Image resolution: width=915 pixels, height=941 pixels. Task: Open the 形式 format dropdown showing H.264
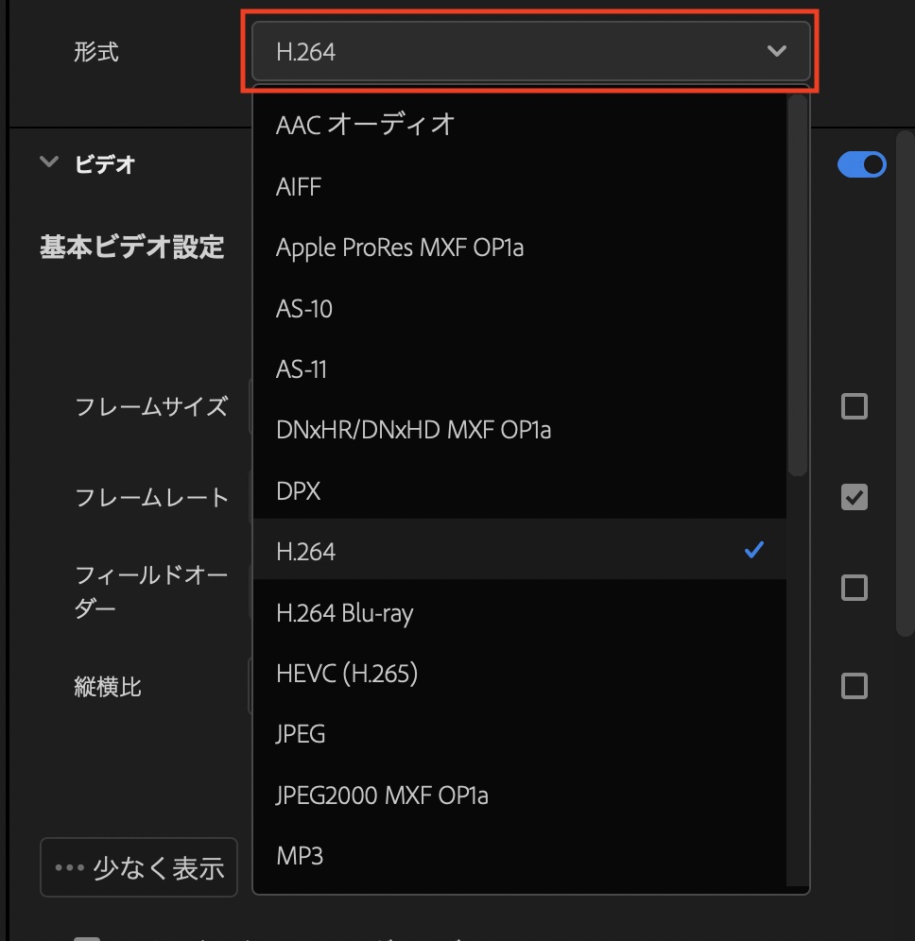[x=530, y=51]
